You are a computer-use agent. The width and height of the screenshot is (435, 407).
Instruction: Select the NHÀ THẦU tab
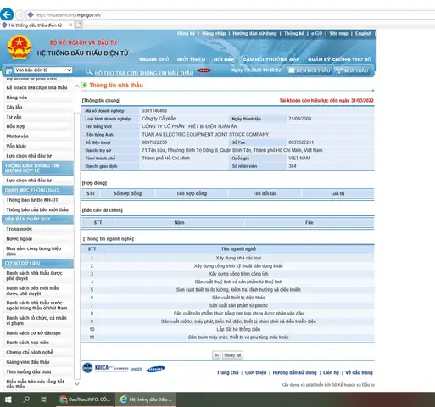352,70
